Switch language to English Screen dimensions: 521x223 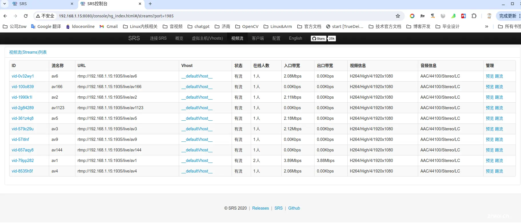[295, 38]
